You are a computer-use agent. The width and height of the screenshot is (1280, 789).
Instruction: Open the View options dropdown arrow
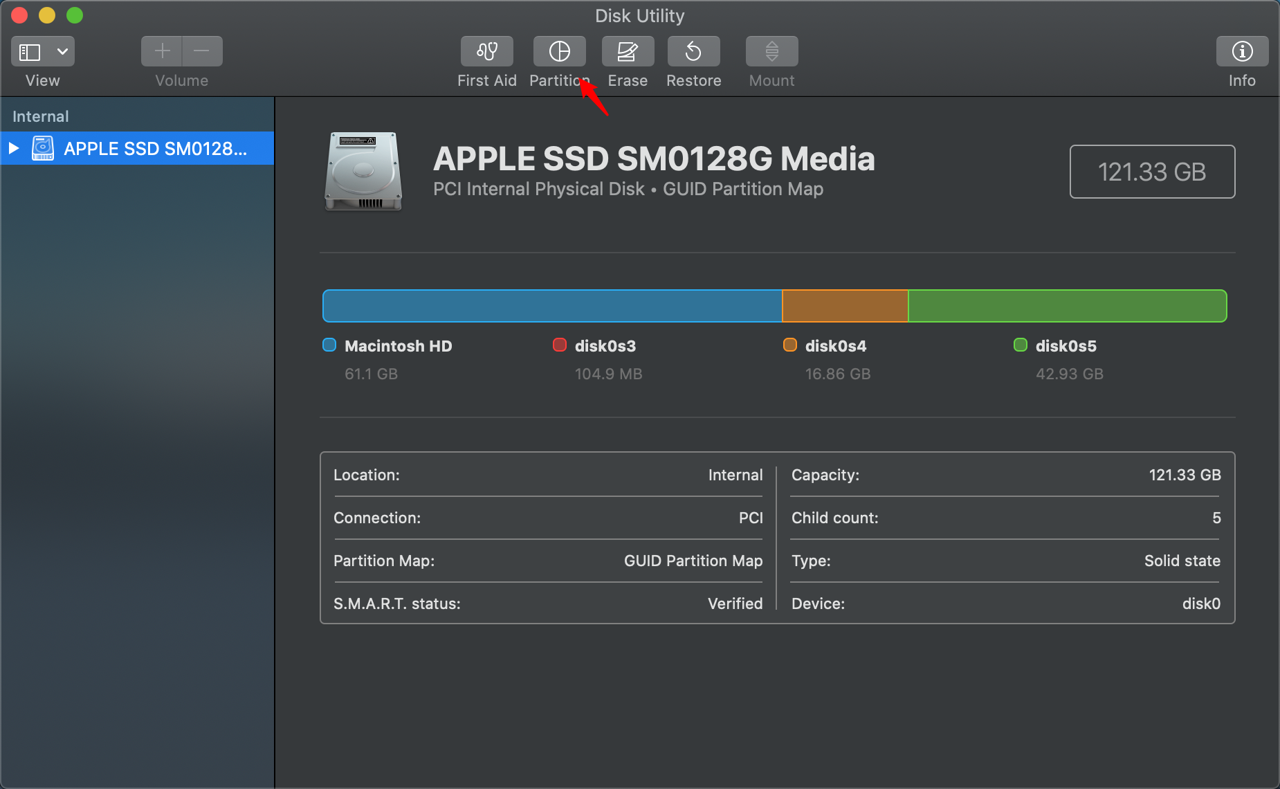click(x=62, y=52)
